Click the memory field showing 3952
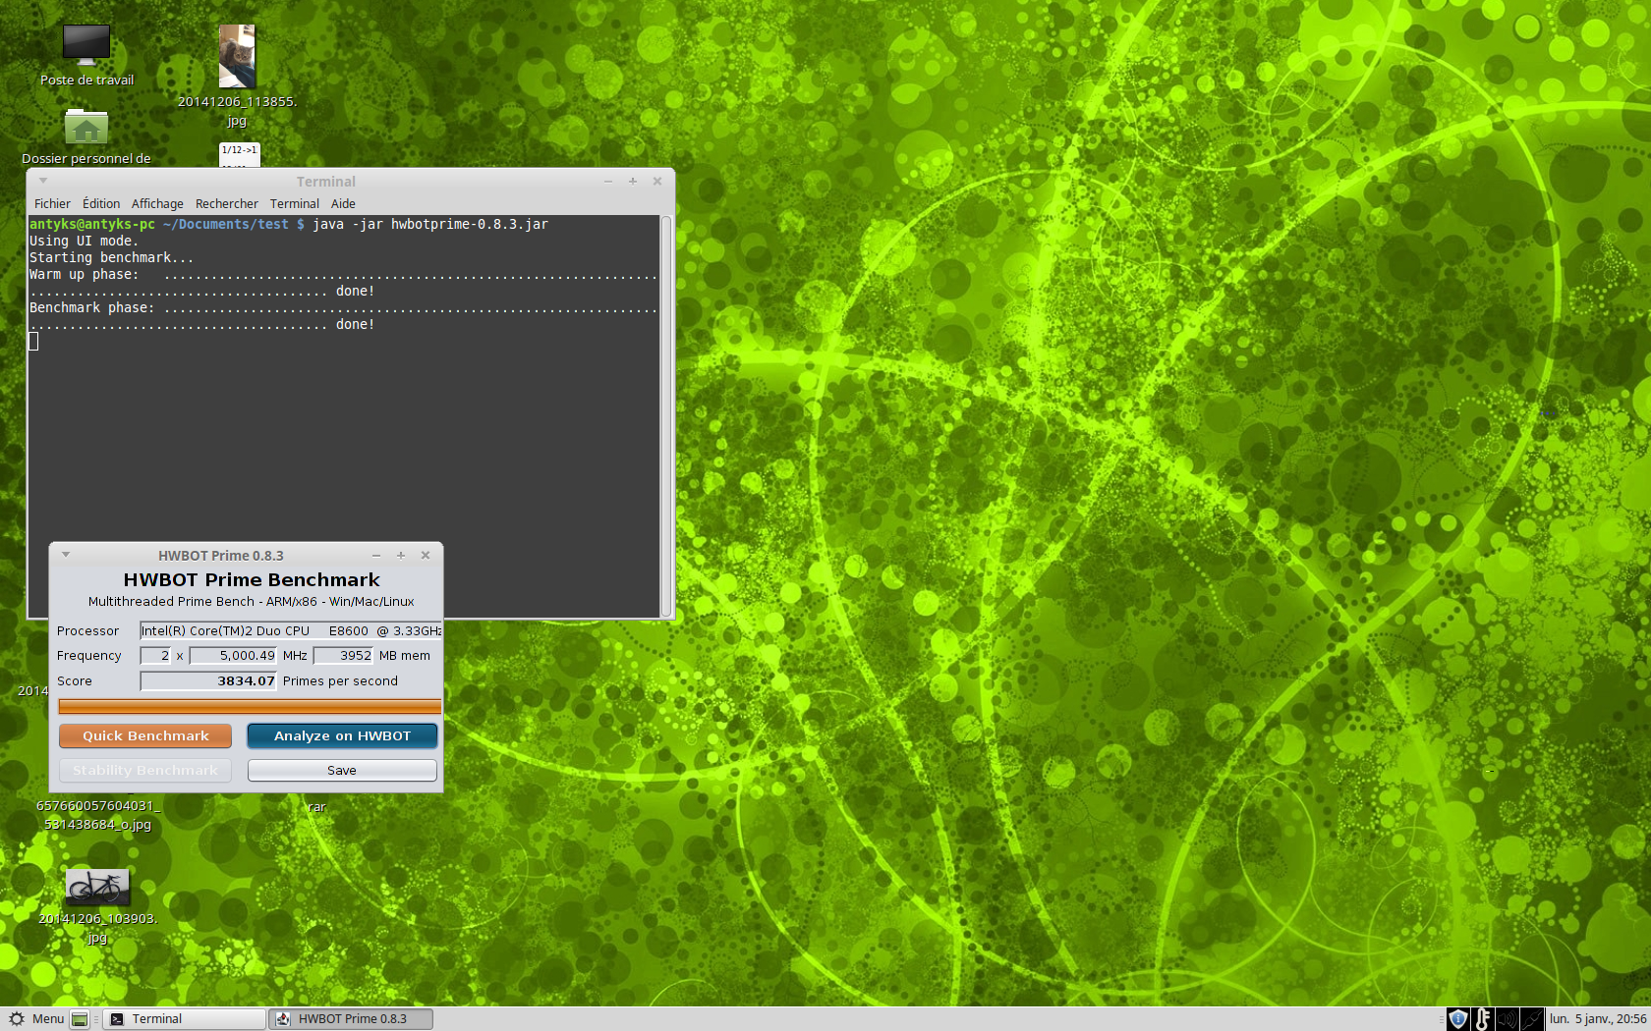Viewport: 1651px width, 1031px height. [343, 655]
